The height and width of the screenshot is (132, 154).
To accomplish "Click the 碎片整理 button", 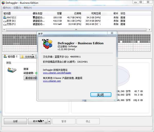I will point(38,121).
